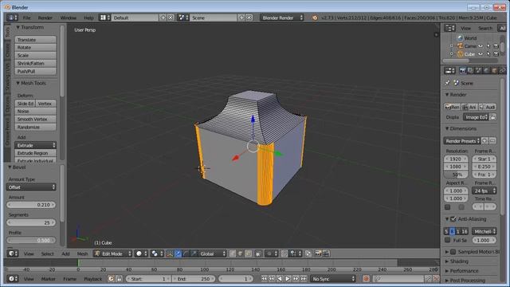The width and height of the screenshot is (510, 287).
Task: Toggle the 3D manipulator widget icon
Action: point(170,254)
